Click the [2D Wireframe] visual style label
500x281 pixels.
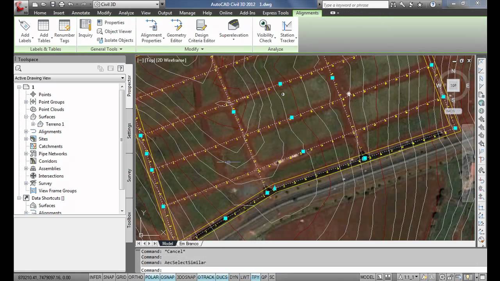[x=171, y=60]
